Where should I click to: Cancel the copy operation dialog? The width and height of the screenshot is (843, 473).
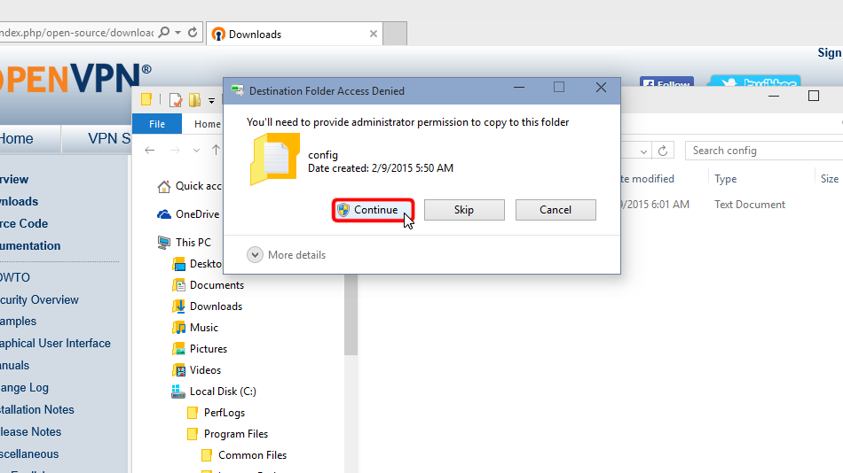pyautogui.click(x=555, y=210)
